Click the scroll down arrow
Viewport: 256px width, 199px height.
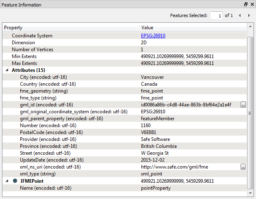click(x=250, y=193)
